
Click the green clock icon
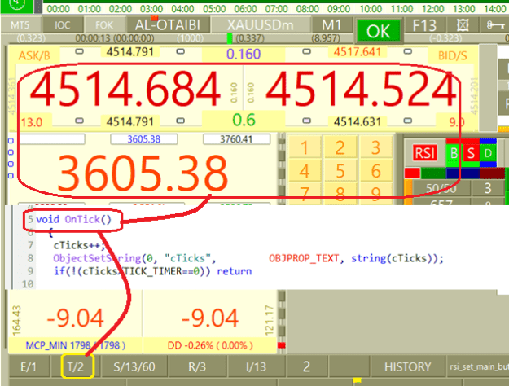tap(17, 6)
